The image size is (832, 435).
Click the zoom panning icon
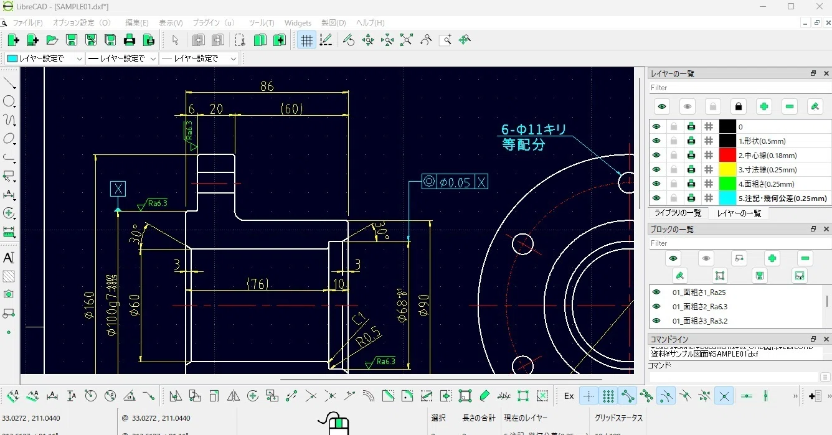(465, 40)
